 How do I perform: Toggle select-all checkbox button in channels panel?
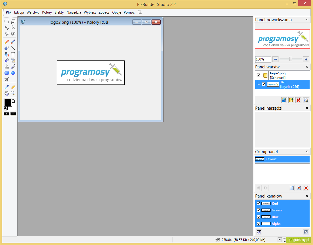click(306, 232)
